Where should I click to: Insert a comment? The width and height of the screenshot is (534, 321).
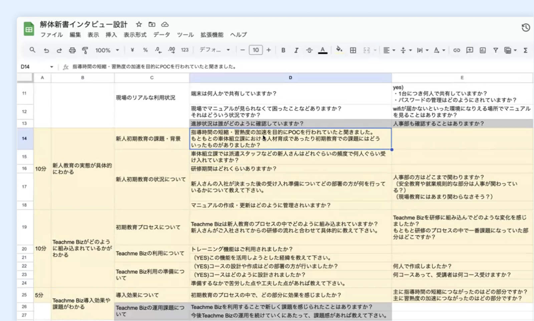470,50
